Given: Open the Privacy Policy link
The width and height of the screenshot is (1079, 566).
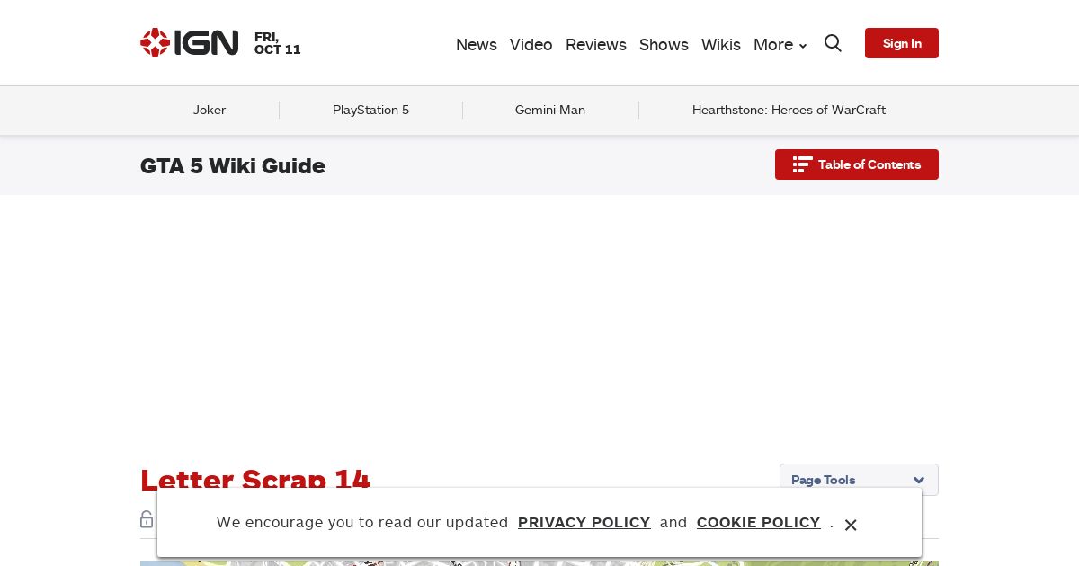Looking at the screenshot, I should click(584, 523).
